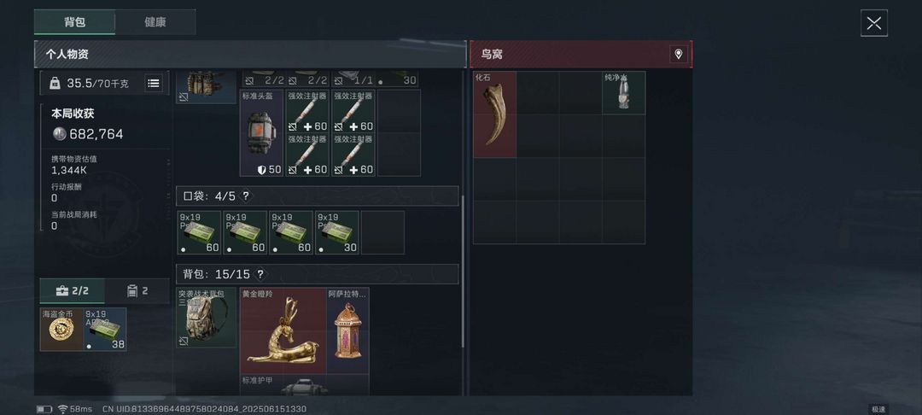Open the list view icon beside weight
Viewport: 922px width, 415px height.
(x=154, y=84)
